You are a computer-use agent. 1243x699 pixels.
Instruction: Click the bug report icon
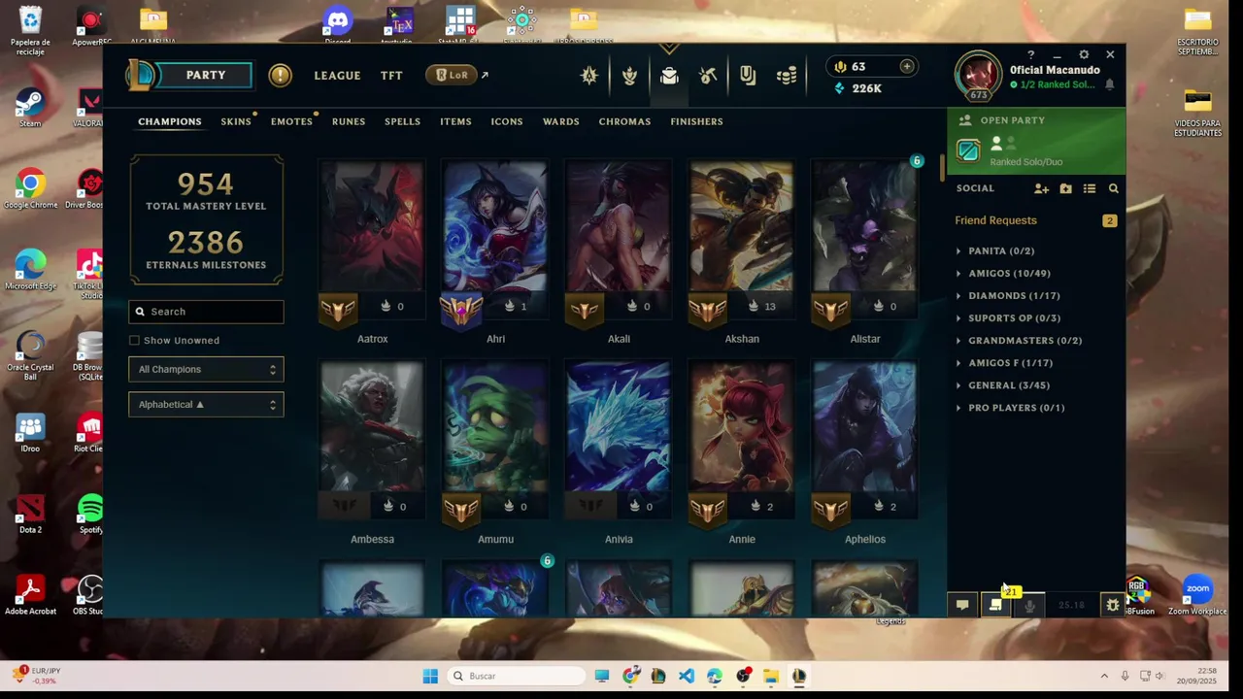(x=1113, y=605)
